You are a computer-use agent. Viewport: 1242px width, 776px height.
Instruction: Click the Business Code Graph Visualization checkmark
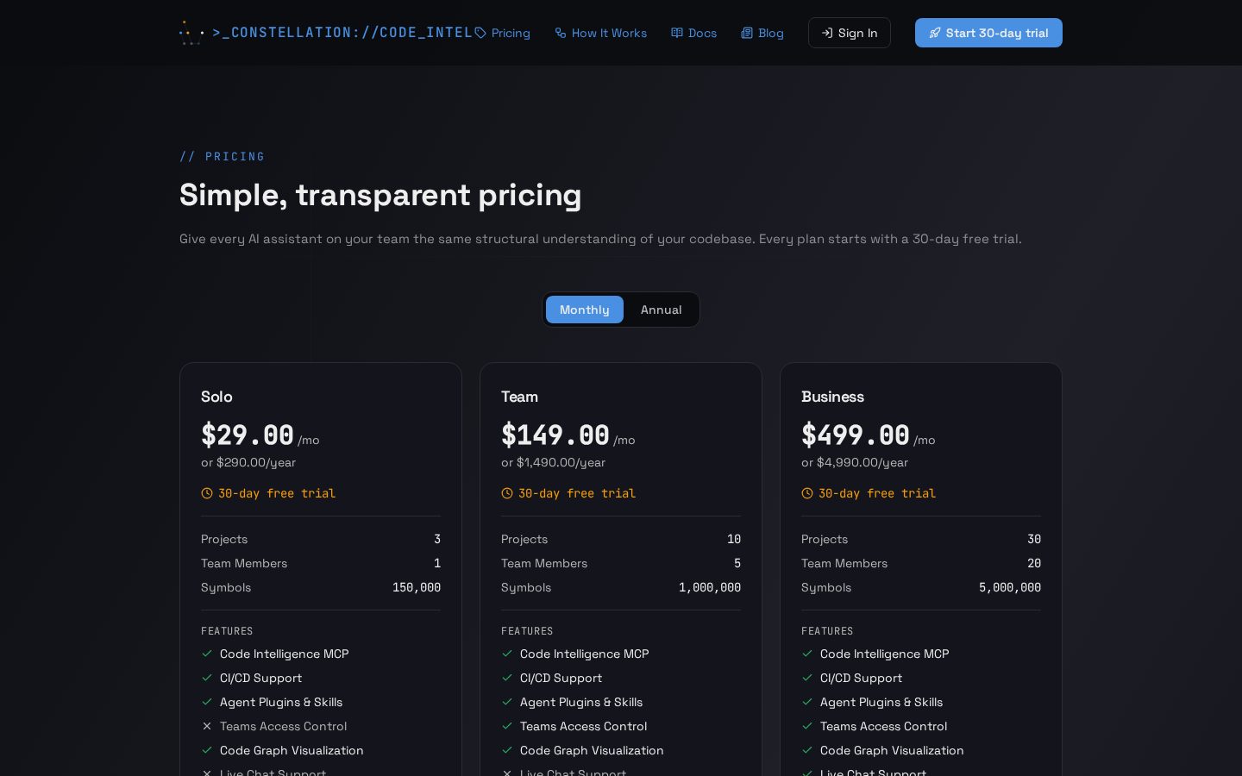point(807,750)
